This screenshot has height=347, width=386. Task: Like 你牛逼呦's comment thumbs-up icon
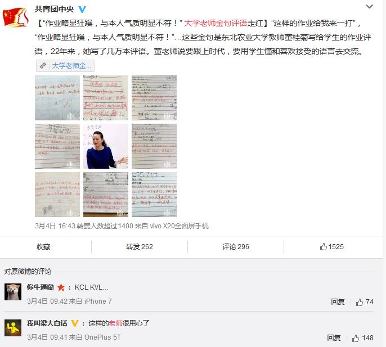[x=360, y=302]
